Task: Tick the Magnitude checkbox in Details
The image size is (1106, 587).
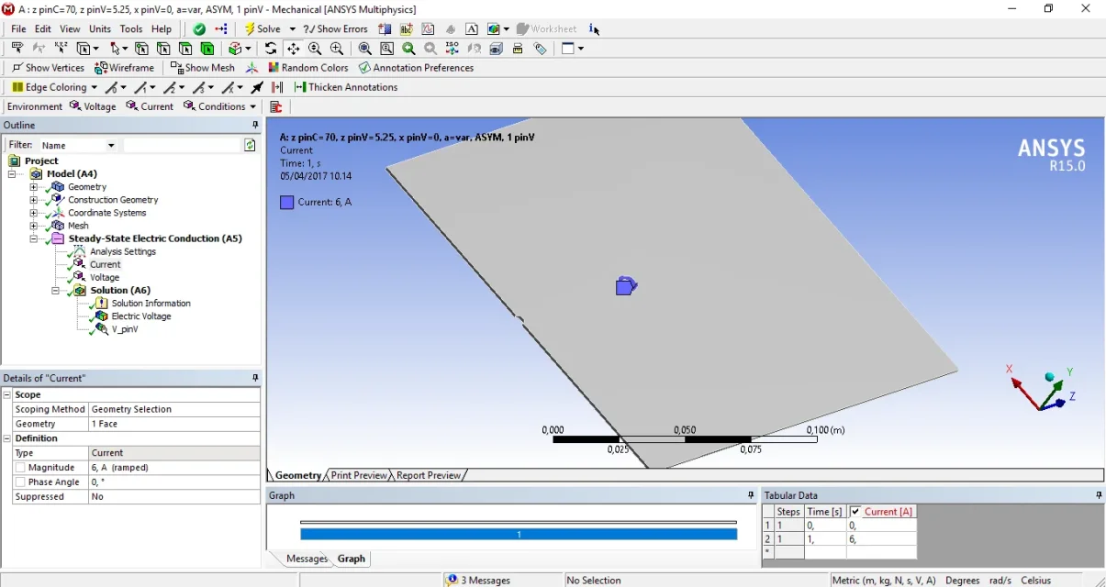Action: click(x=20, y=468)
